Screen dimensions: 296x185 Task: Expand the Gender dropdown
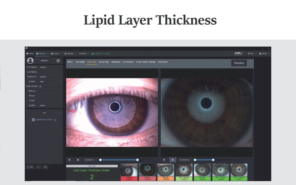click(60, 82)
